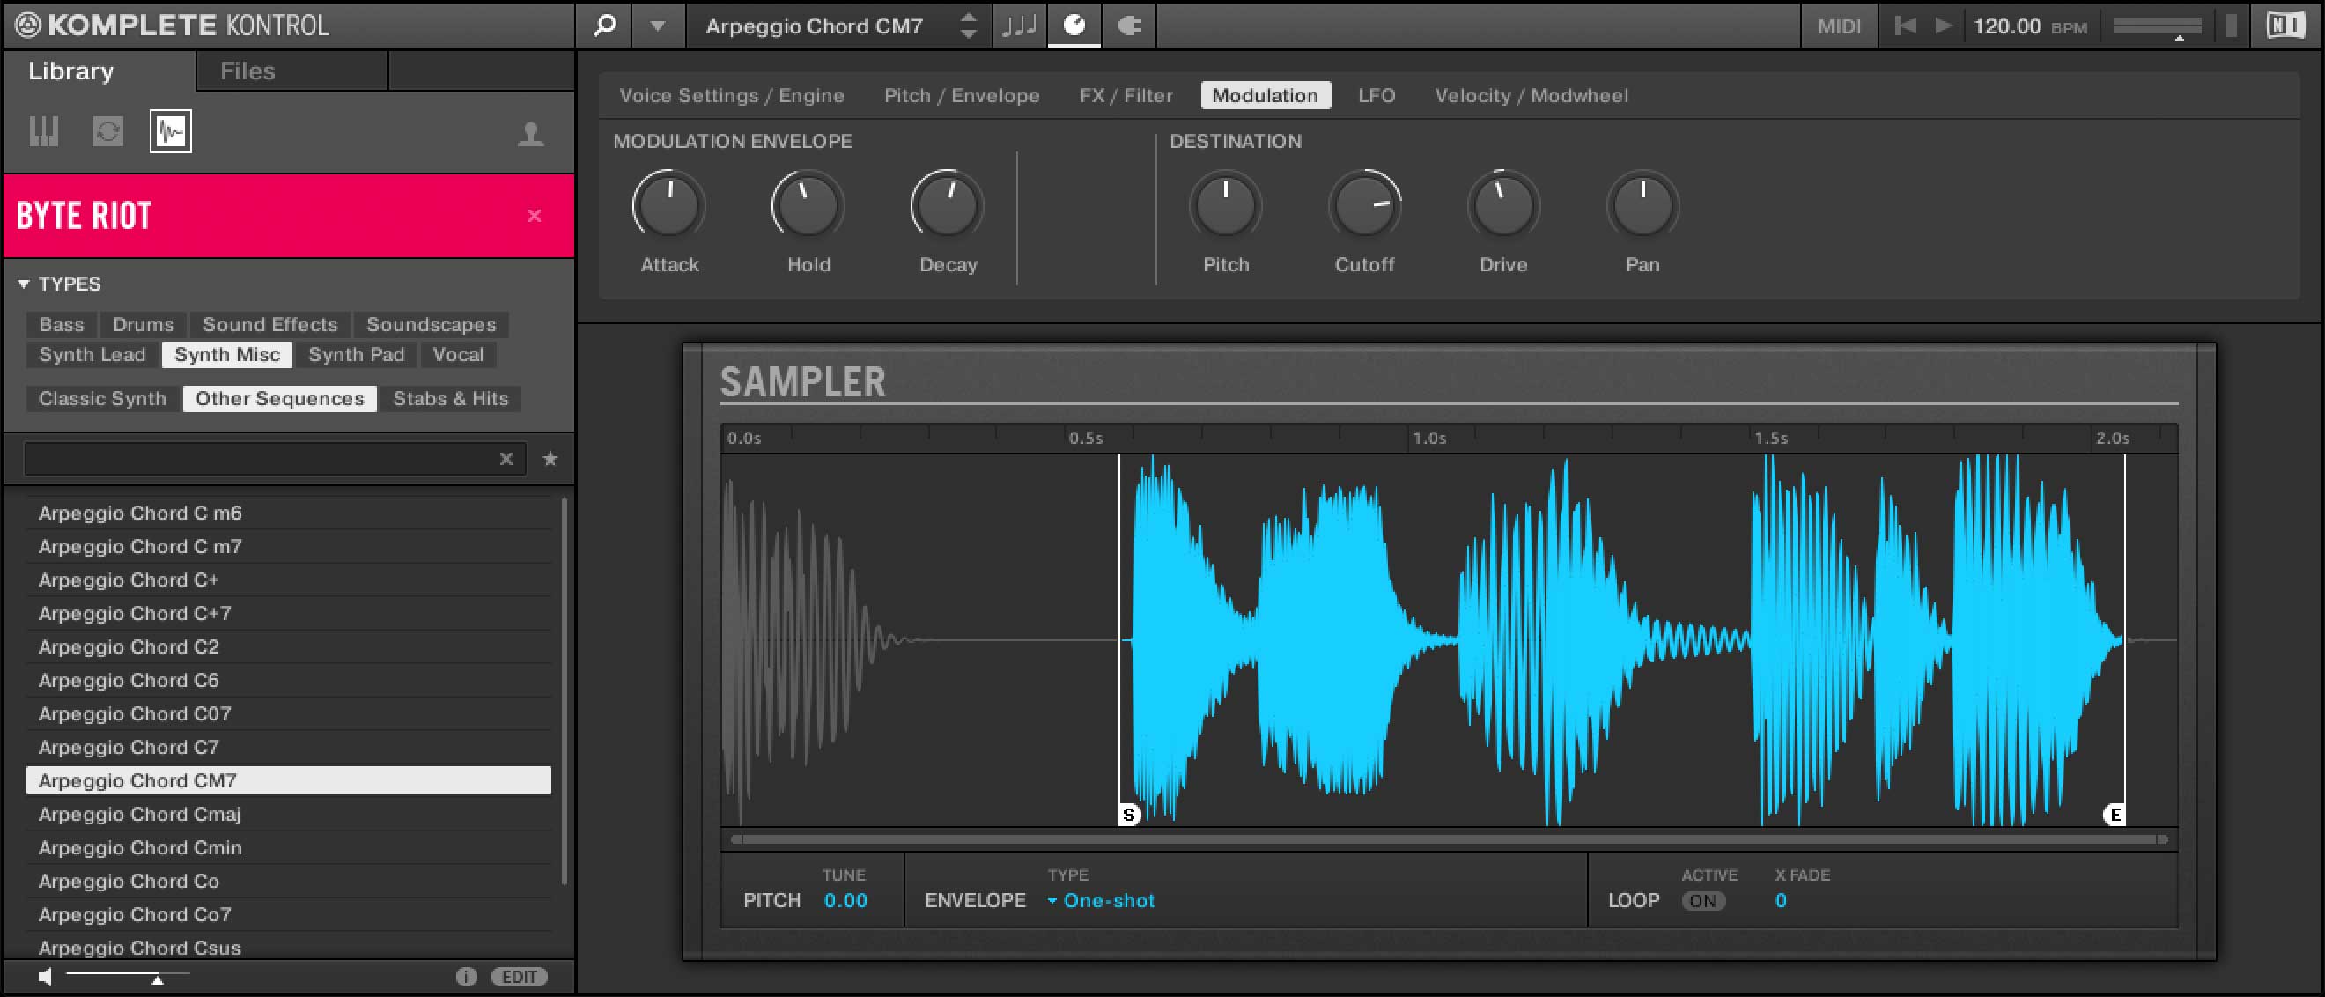Viewport: 2325px width, 997px height.
Task: Deselect the Other Sequences subtype tag
Action: tap(280, 399)
